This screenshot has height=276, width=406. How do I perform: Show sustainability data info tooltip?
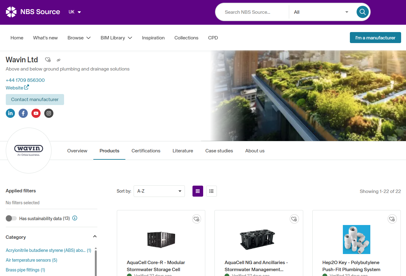click(75, 218)
